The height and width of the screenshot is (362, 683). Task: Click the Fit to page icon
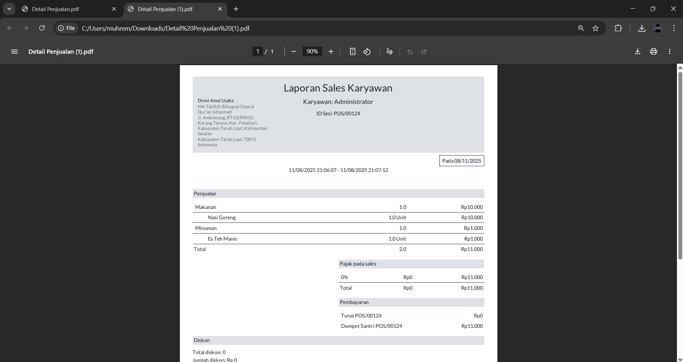pos(353,52)
